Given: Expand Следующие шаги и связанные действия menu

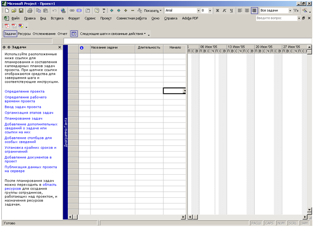Looking at the screenshot, I should [x=113, y=34].
